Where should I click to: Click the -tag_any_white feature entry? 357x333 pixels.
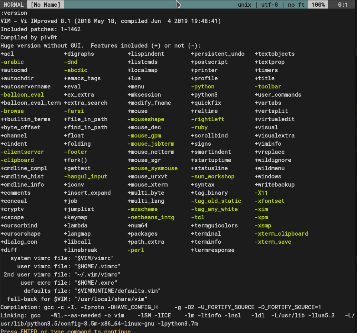click(214, 209)
